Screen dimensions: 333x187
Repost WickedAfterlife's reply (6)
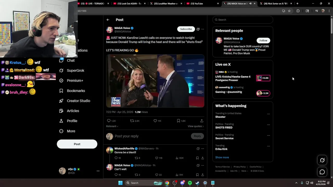coord(137,158)
